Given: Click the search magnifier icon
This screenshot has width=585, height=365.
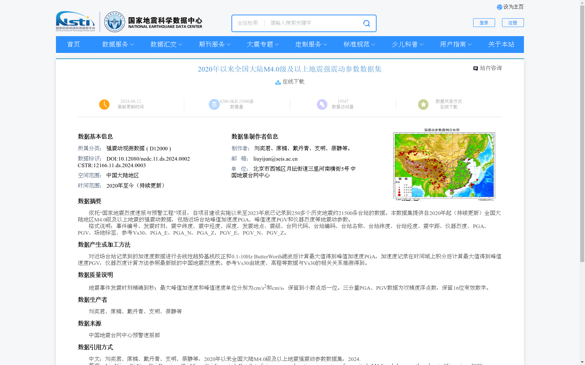Looking at the screenshot, I should pos(366,23).
